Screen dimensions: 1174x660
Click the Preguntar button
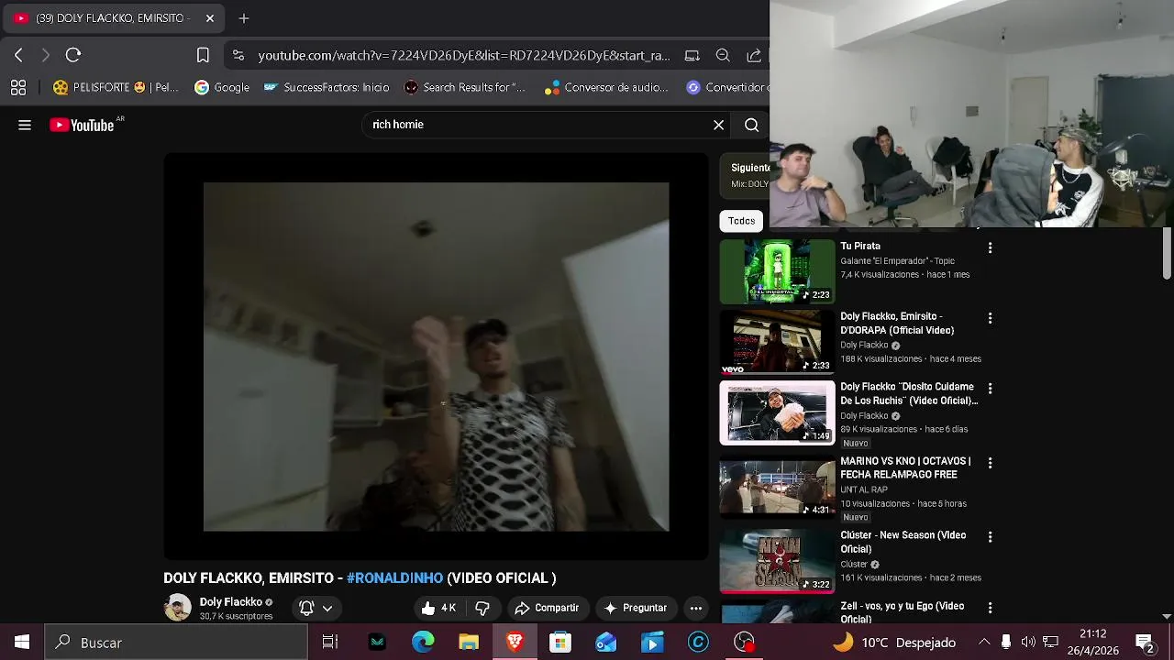point(635,608)
